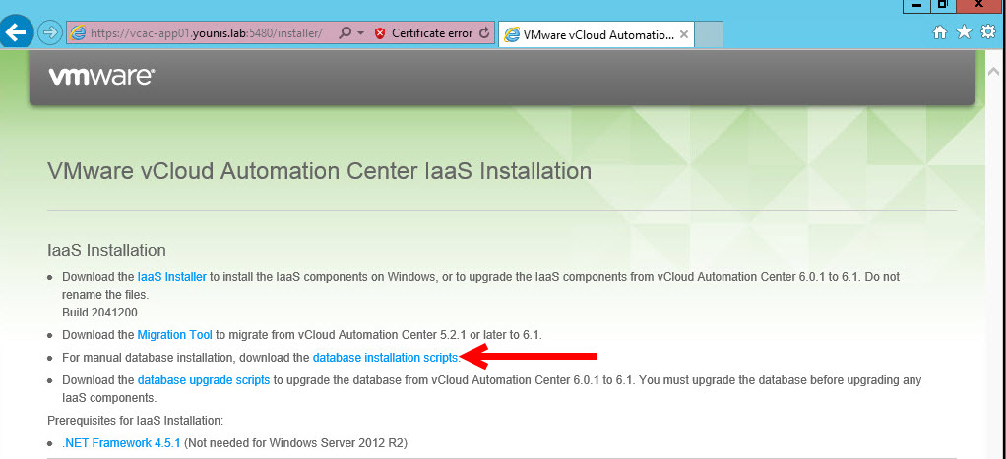
Task: Click the address bar URL field
Action: [207, 33]
